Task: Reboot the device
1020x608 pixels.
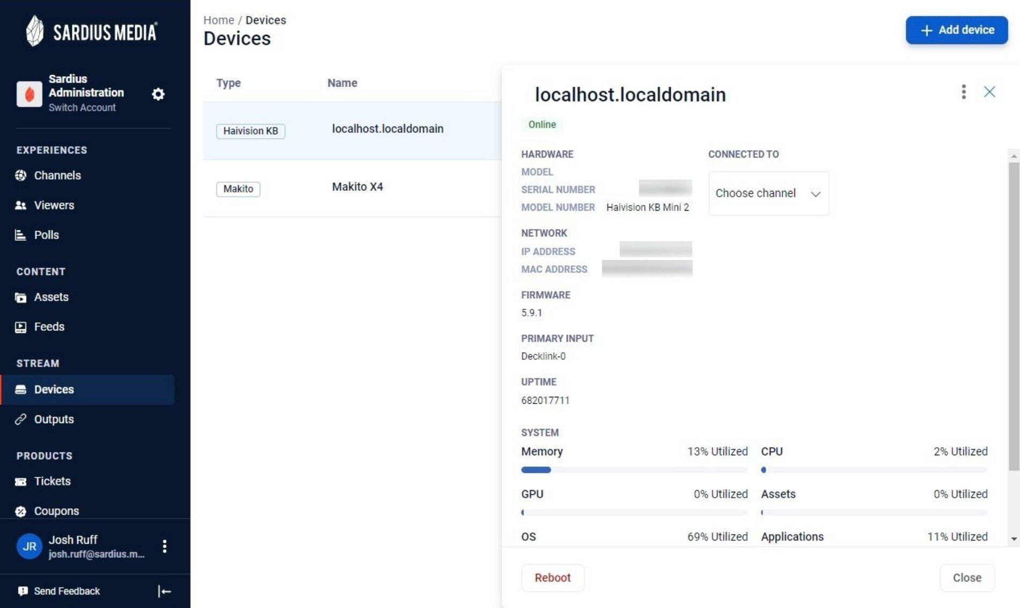Action: (553, 578)
